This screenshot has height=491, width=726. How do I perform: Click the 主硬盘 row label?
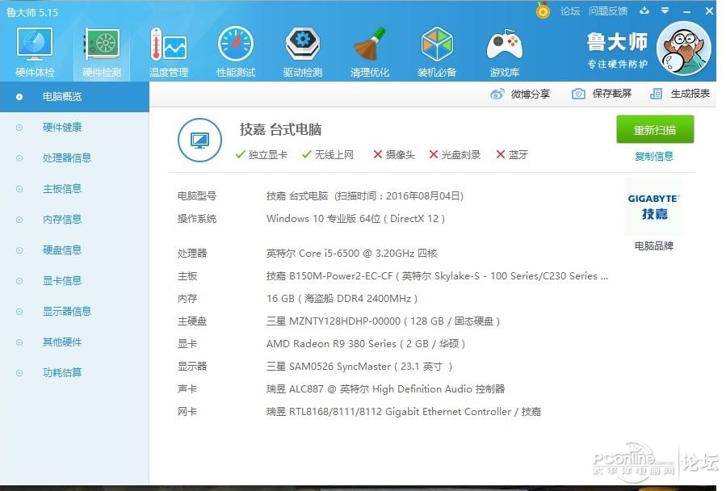pos(192,321)
